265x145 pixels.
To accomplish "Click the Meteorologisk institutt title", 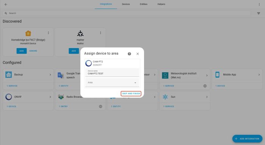I will pyautogui.click(x=183, y=75).
